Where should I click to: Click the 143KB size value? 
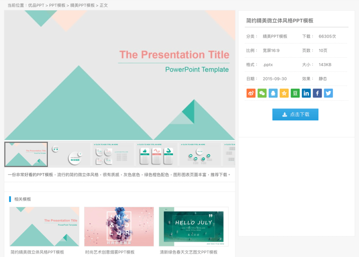tap(325, 65)
